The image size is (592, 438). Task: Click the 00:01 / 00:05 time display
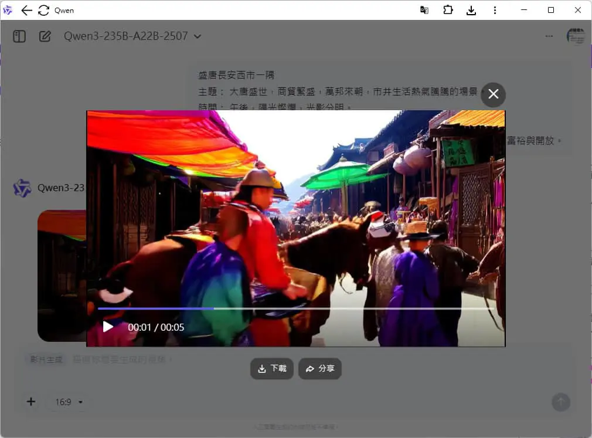click(x=156, y=327)
